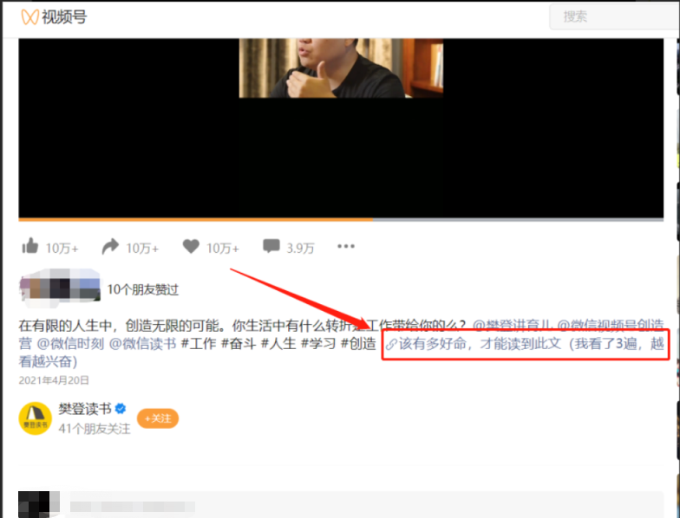
Task: Open the #工作 hashtag
Action: (x=199, y=343)
